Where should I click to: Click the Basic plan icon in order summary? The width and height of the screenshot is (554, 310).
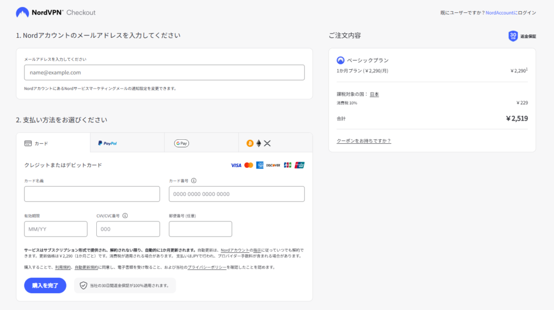340,60
